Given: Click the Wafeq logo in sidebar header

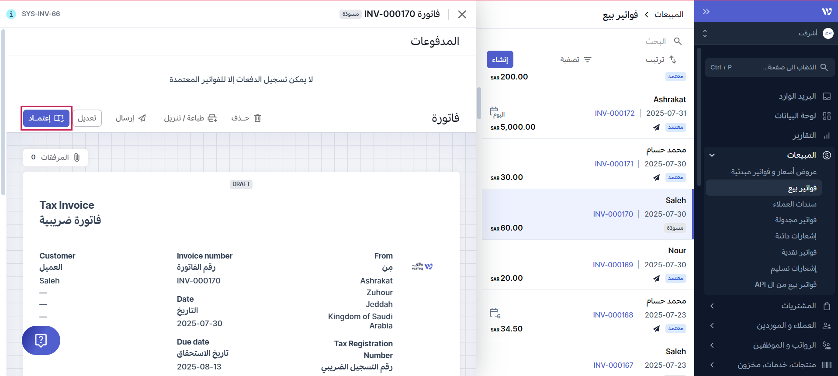Looking at the screenshot, I should click(x=827, y=12).
